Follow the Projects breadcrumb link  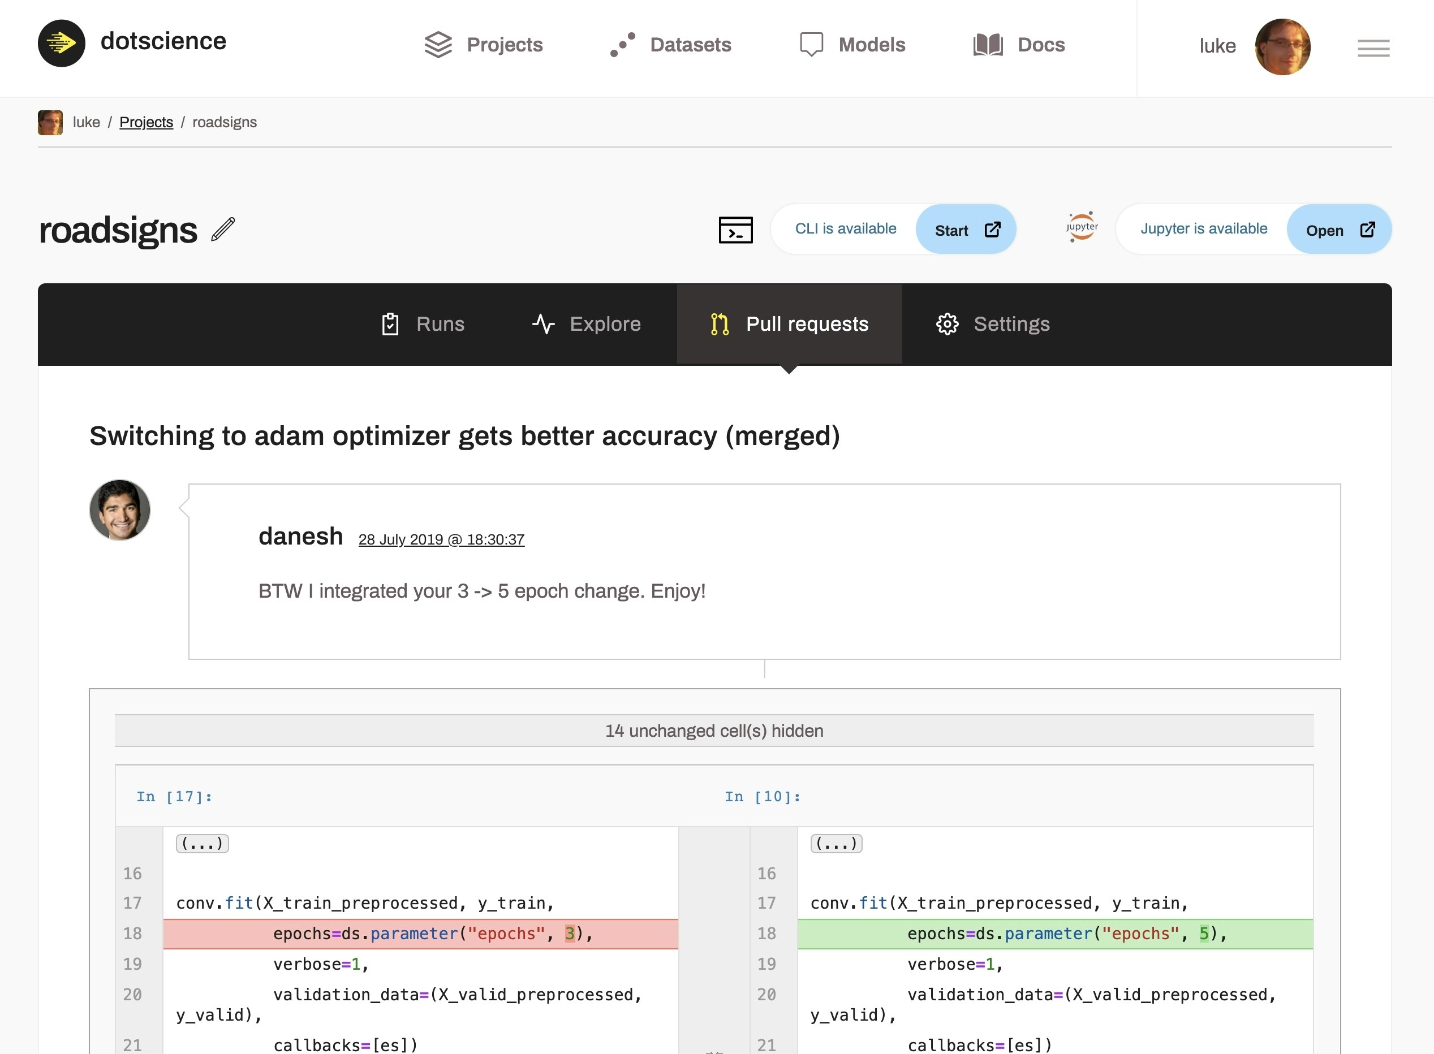pyautogui.click(x=146, y=122)
